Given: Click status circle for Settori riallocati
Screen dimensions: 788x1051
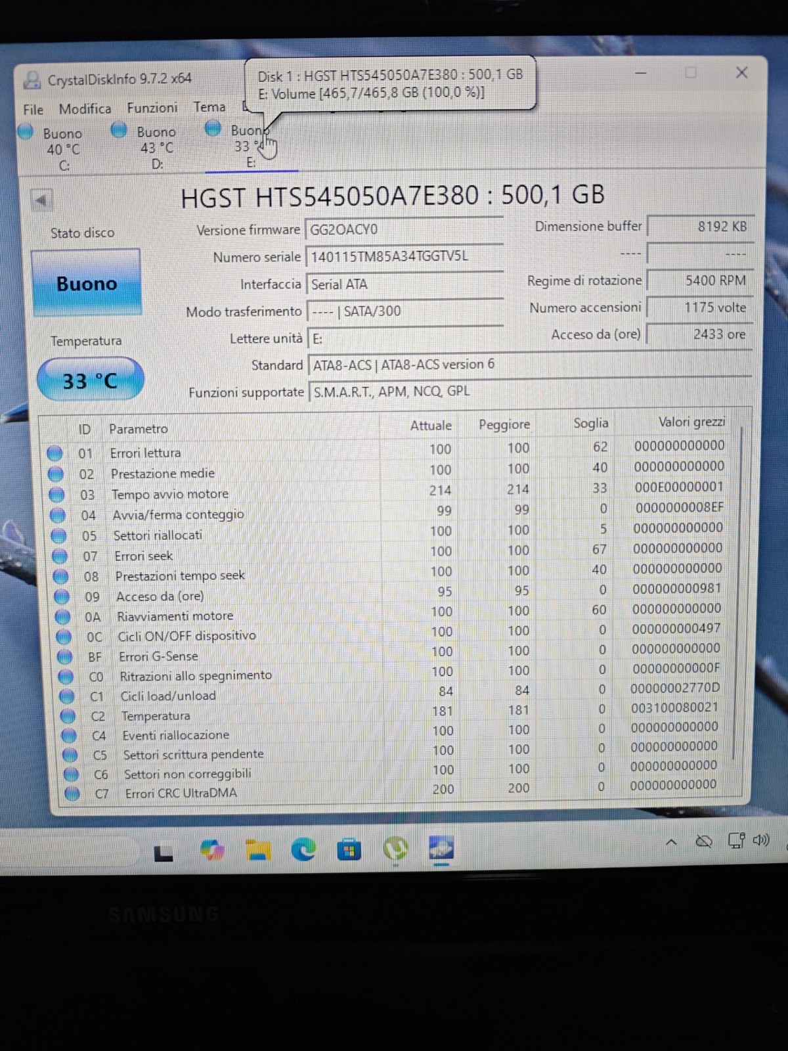Looking at the screenshot, I should pos(59,535).
